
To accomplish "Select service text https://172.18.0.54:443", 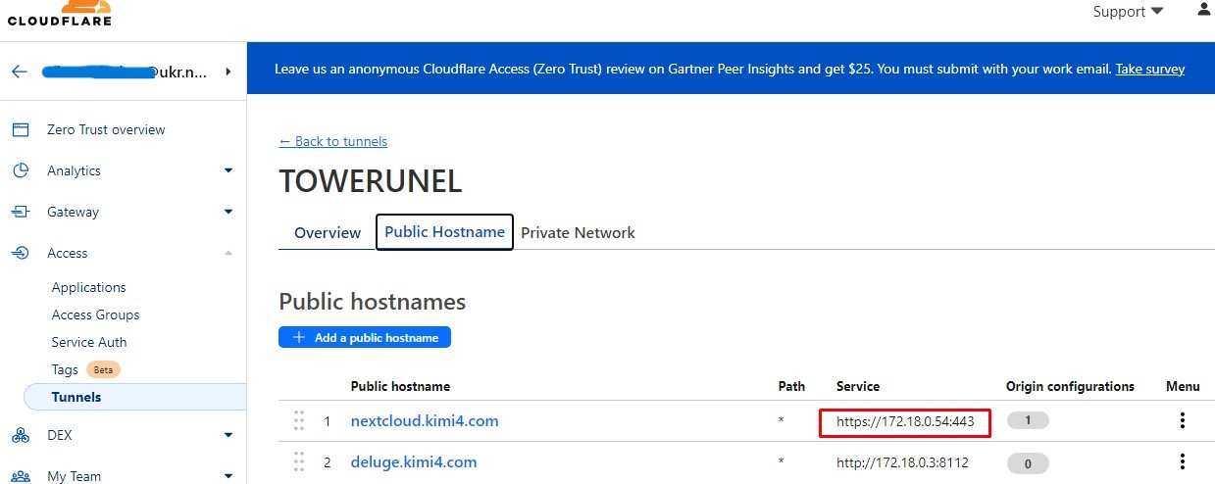I will click(x=905, y=421).
